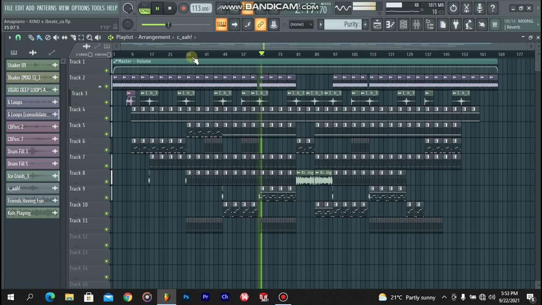
Task: Open the plugin picker (plug icon)
Action: (x=456, y=25)
